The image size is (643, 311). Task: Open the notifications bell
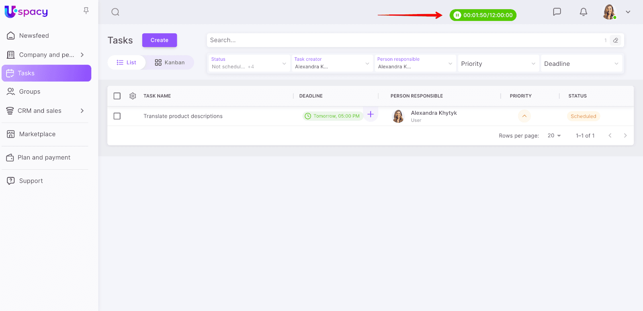click(x=584, y=12)
